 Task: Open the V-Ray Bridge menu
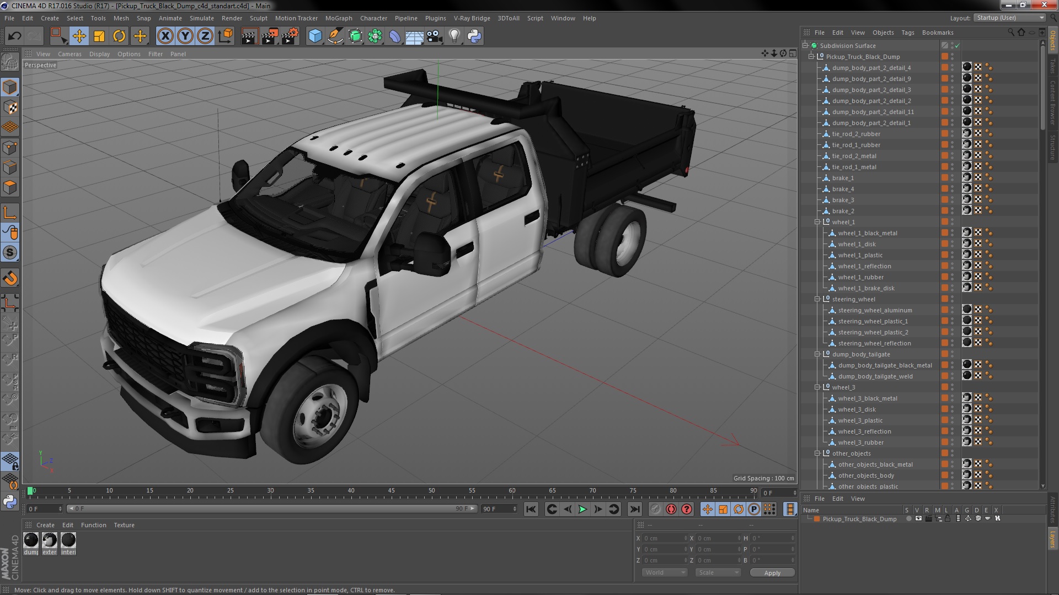coord(472,18)
